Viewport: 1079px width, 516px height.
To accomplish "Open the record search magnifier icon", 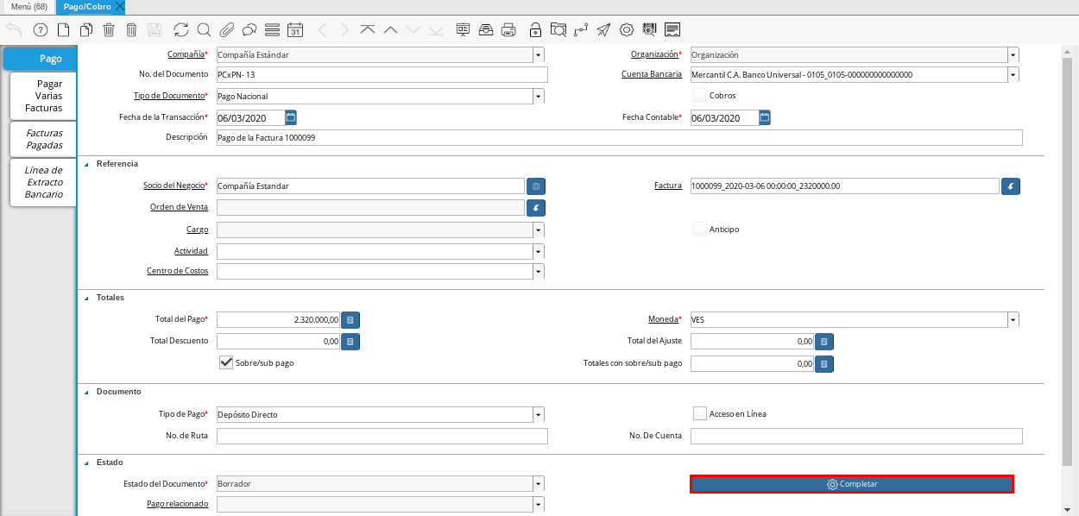I will point(204,30).
